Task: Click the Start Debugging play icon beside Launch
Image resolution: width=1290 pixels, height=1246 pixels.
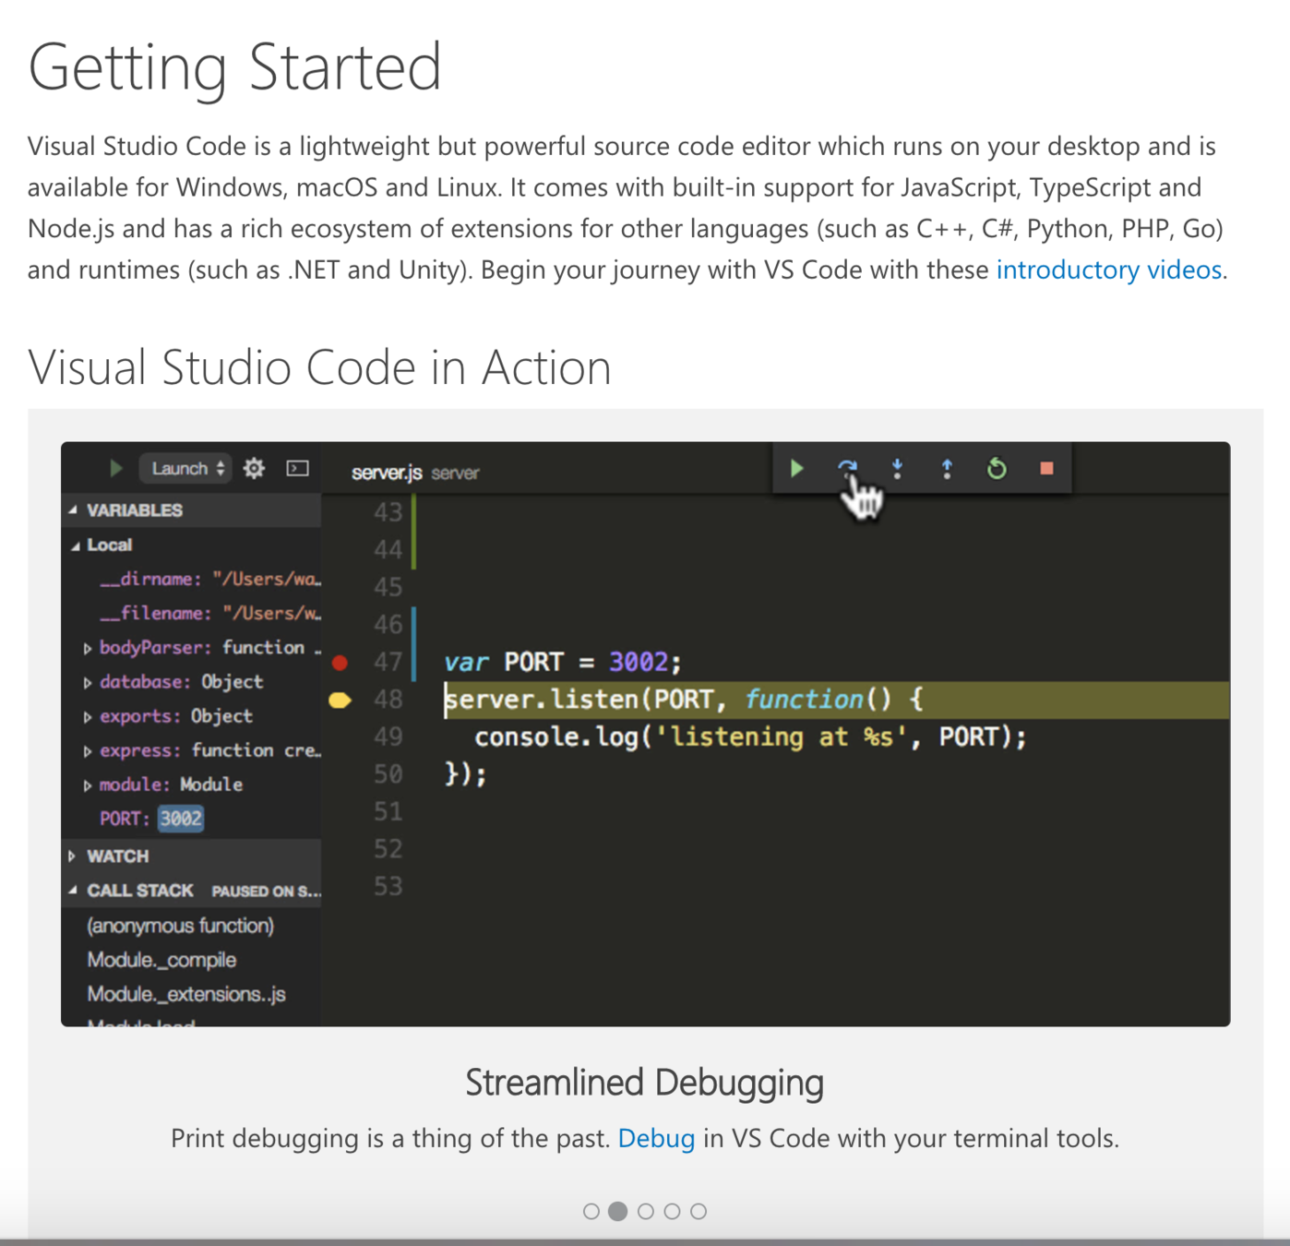Action: [x=115, y=469]
